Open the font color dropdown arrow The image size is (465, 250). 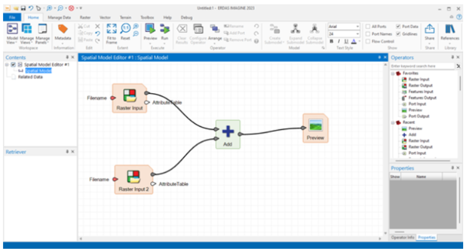point(359,41)
